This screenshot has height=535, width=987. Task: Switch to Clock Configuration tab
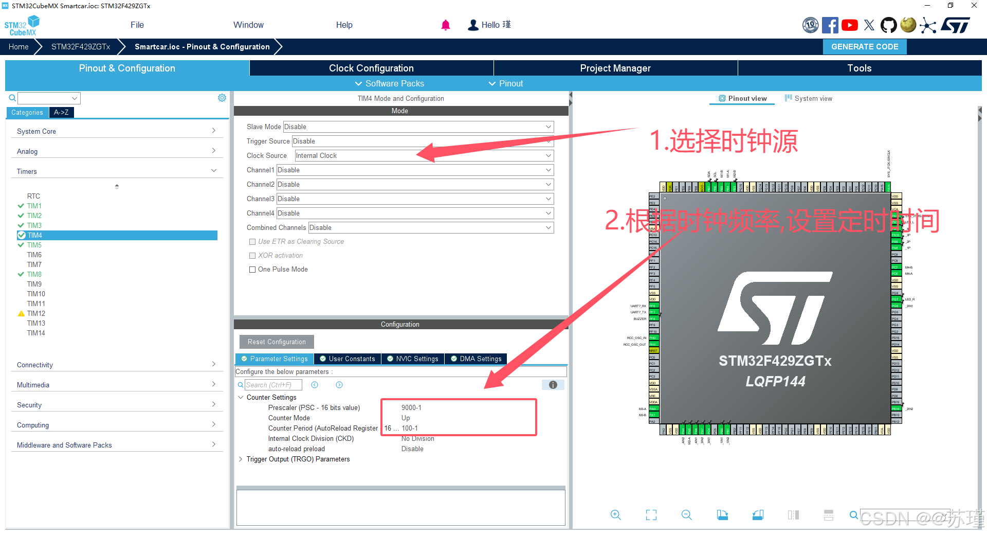[371, 68]
